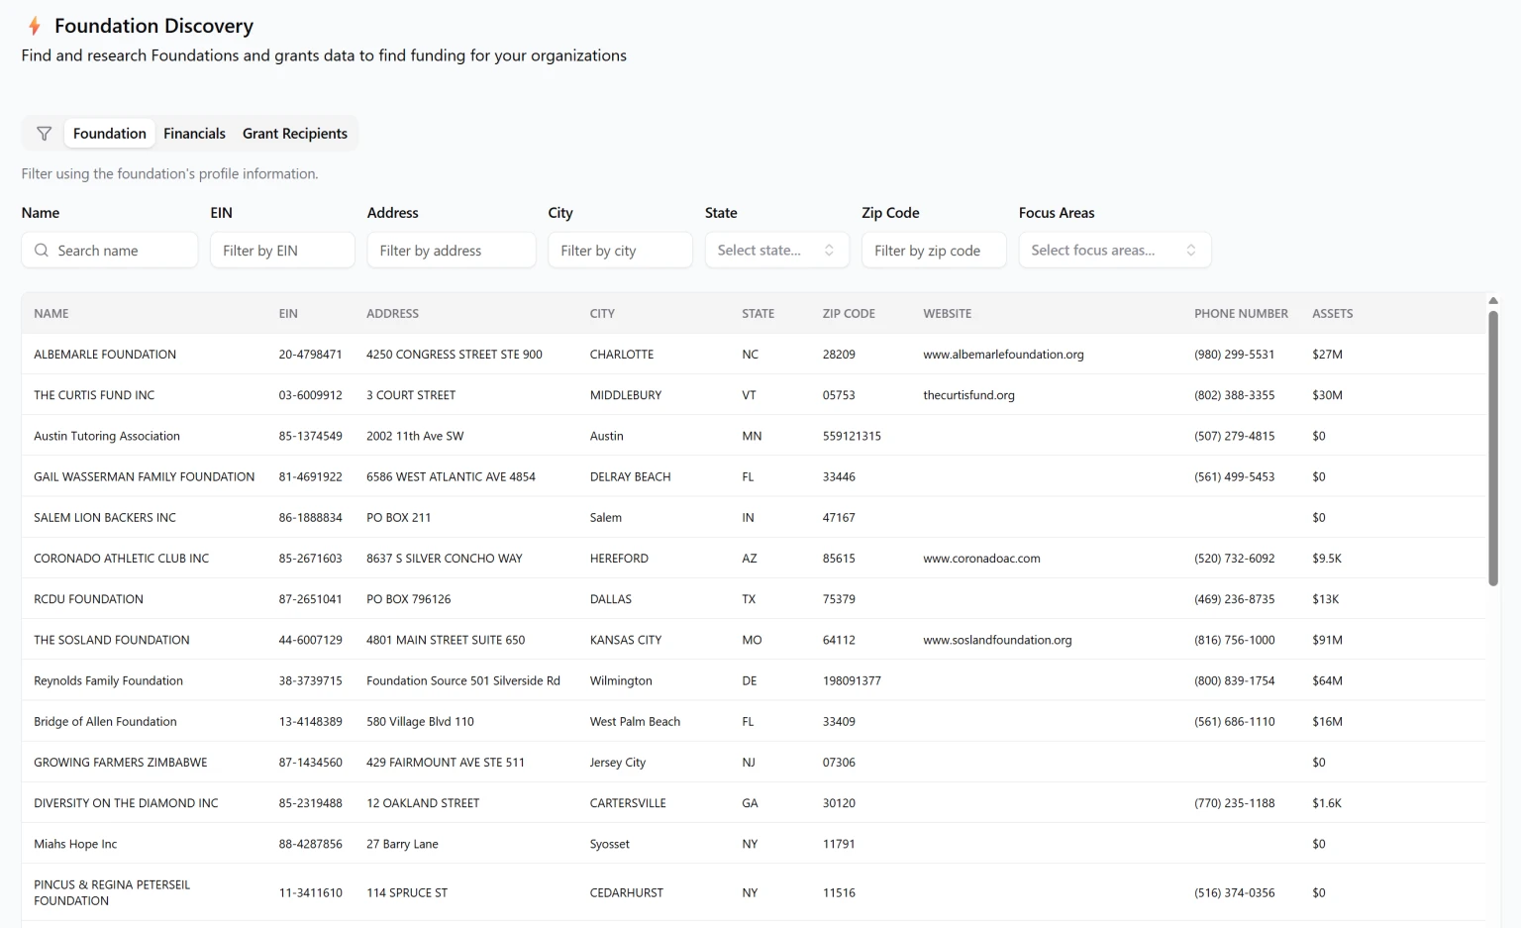The image size is (1521, 928).
Task: Visit the thecurtisfund.org link
Action: (x=968, y=395)
